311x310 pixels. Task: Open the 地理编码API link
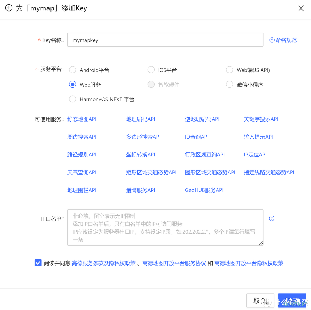(141, 119)
